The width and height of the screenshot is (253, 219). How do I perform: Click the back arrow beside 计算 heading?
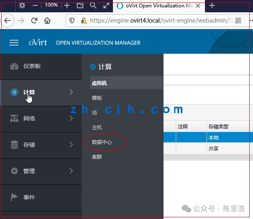coord(93,66)
